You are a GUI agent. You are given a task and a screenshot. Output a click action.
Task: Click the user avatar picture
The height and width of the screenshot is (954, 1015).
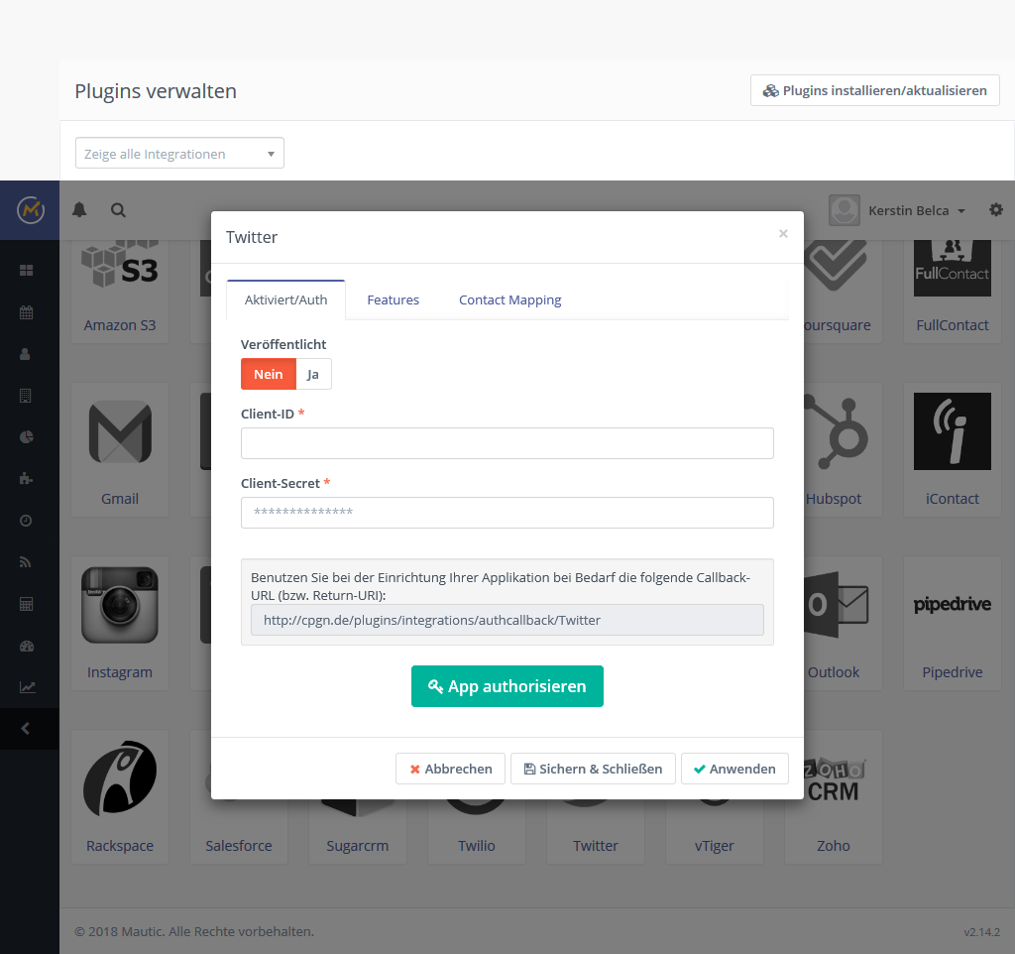tap(845, 210)
